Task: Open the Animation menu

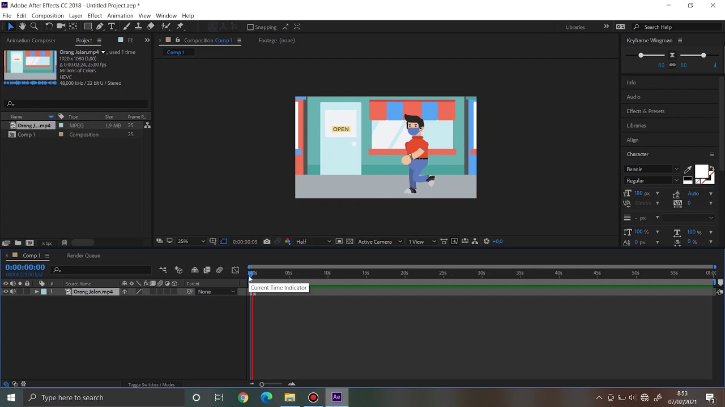Action: pos(120,15)
